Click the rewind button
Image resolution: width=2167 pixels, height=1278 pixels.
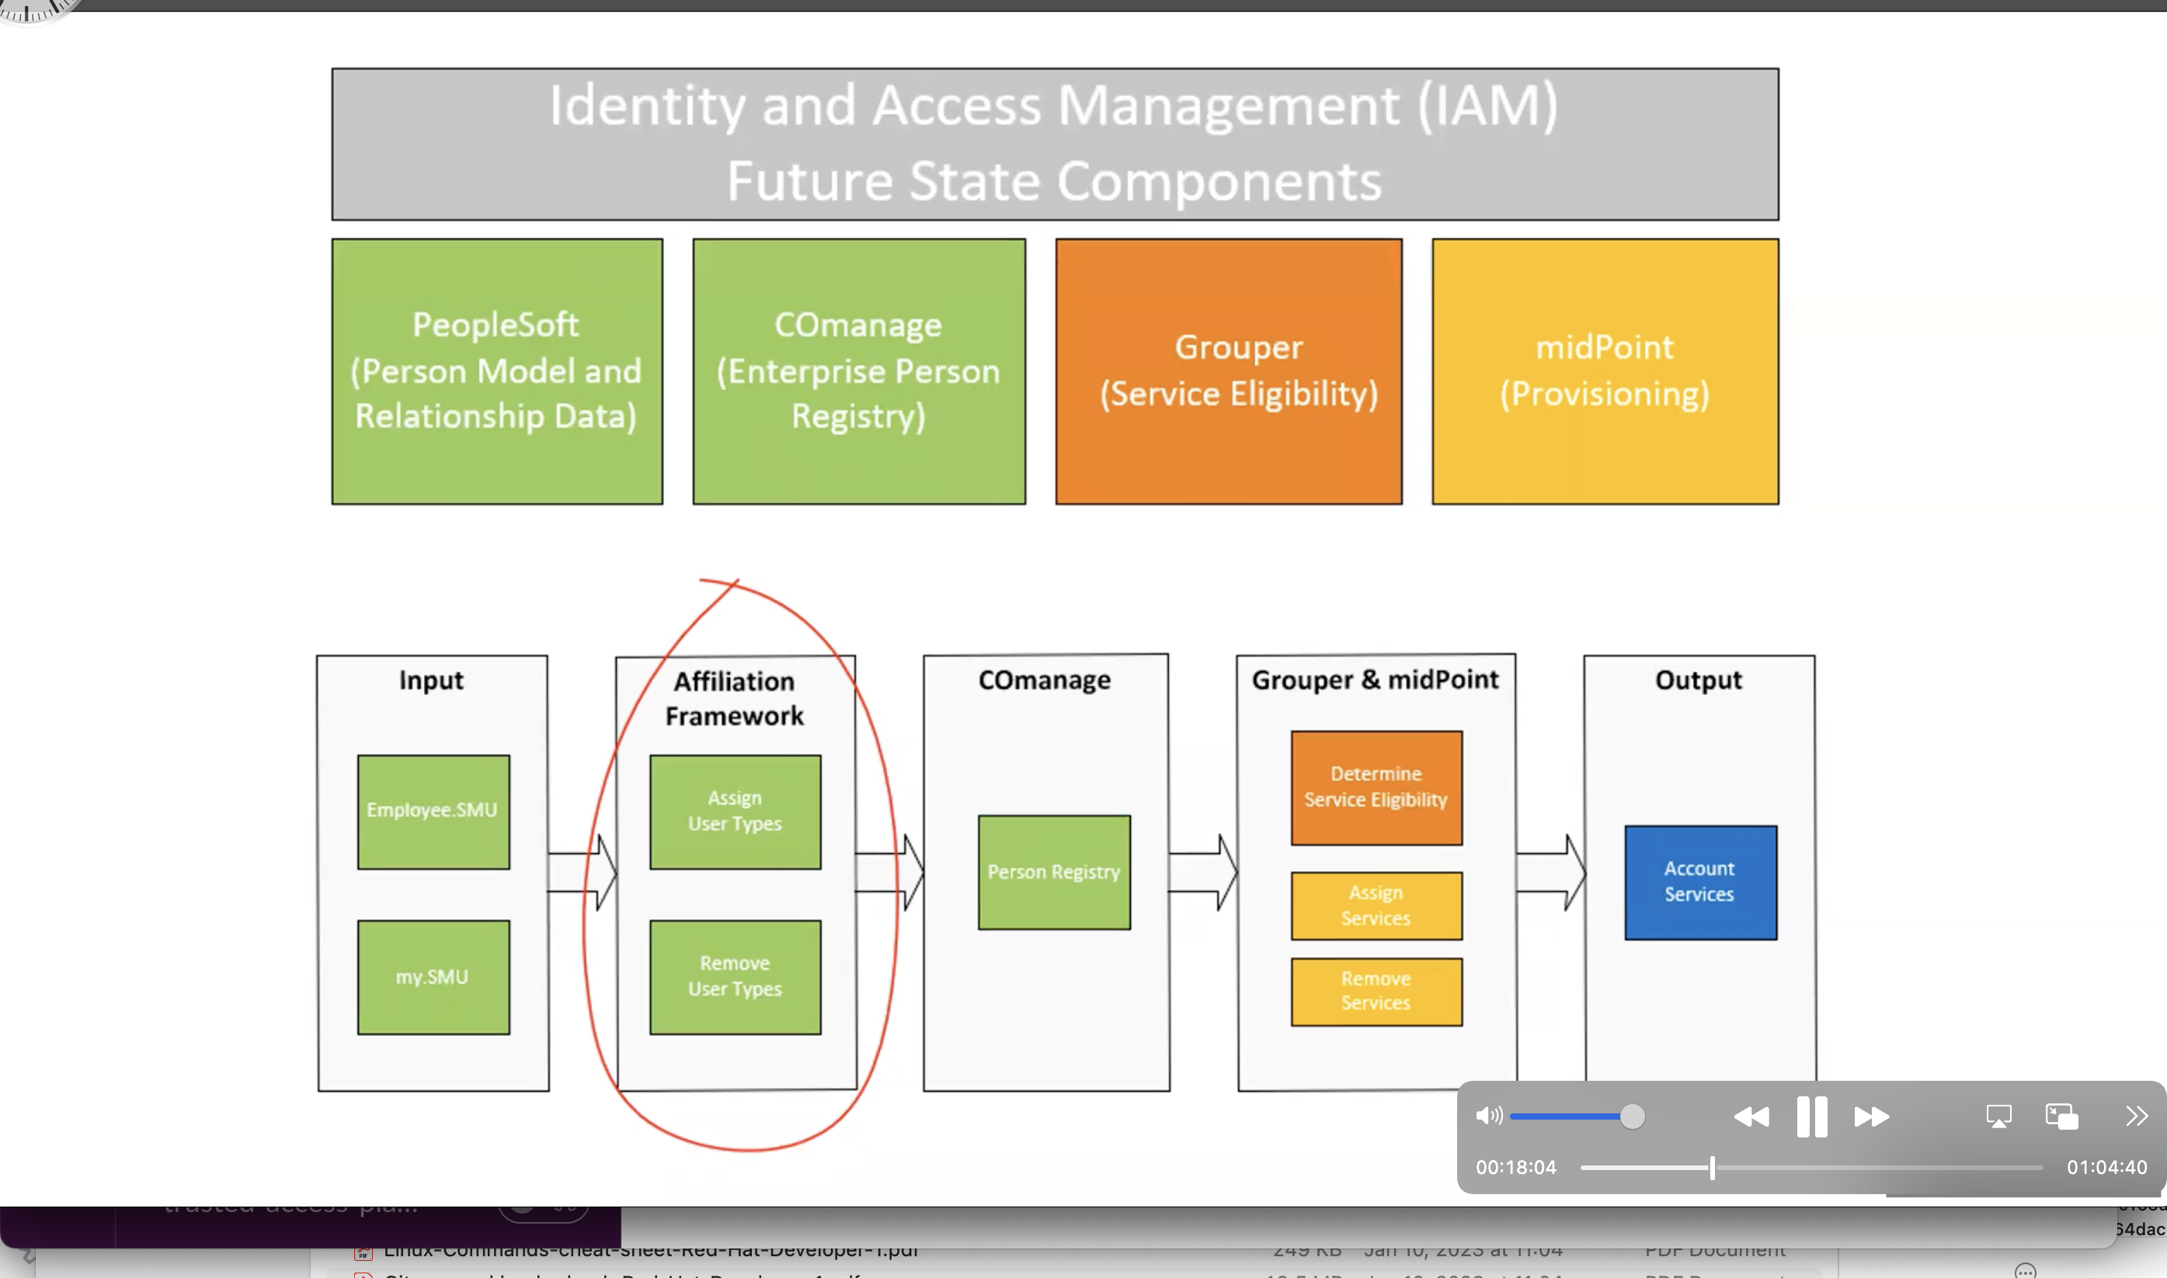tap(1751, 1117)
